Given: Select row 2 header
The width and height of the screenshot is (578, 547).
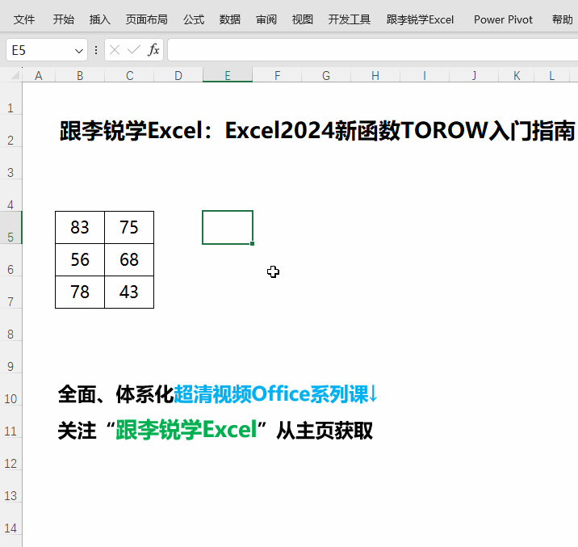Looking at the screenshot, I should 10,131.
